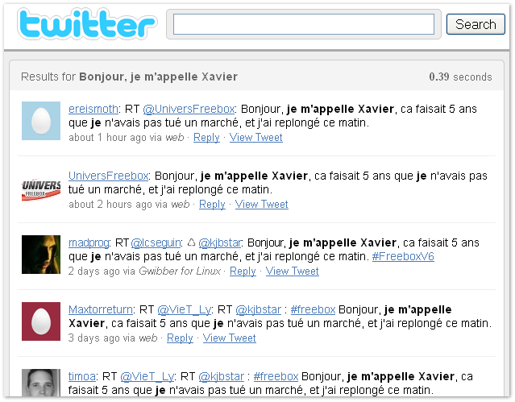Image resolution: width=515 pixels, height=402 pixels.
Task: Open #freebox hashtag in Maxtorreturn's tweet
Action: [313, 309]
